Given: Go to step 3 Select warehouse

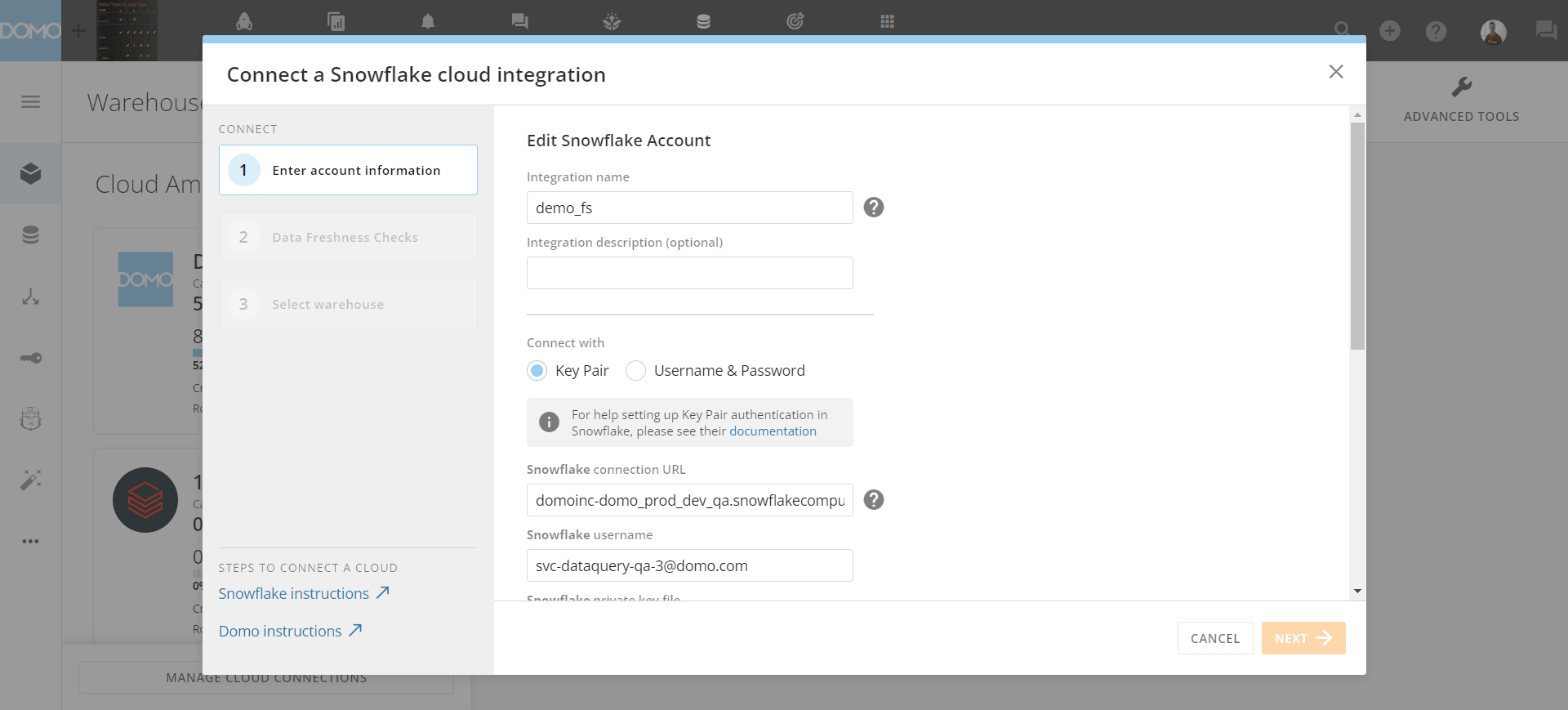Looking at the screenshot, I should pos(348,304).
